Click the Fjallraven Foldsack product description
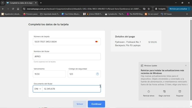Image resolution: width=192 pixels, height=108 pixels. pos(128,44)
